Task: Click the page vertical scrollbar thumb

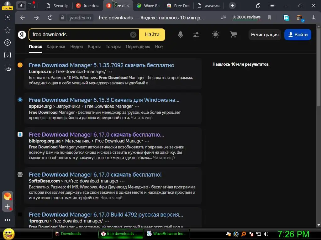Action: coord(318,67)
